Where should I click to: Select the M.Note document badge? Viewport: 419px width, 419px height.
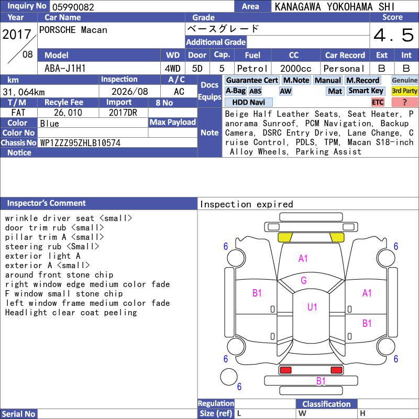296,80
